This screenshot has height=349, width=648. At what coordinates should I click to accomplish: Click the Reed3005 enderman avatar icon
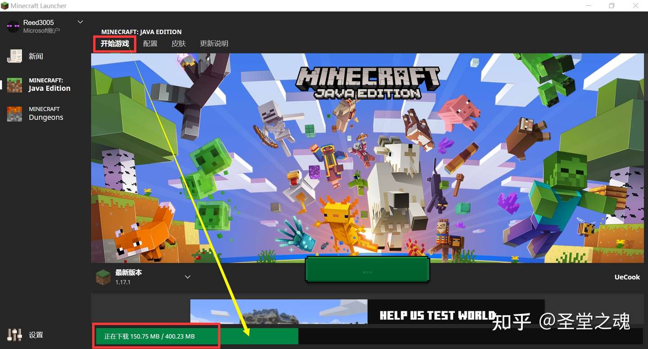click(13, 27)
